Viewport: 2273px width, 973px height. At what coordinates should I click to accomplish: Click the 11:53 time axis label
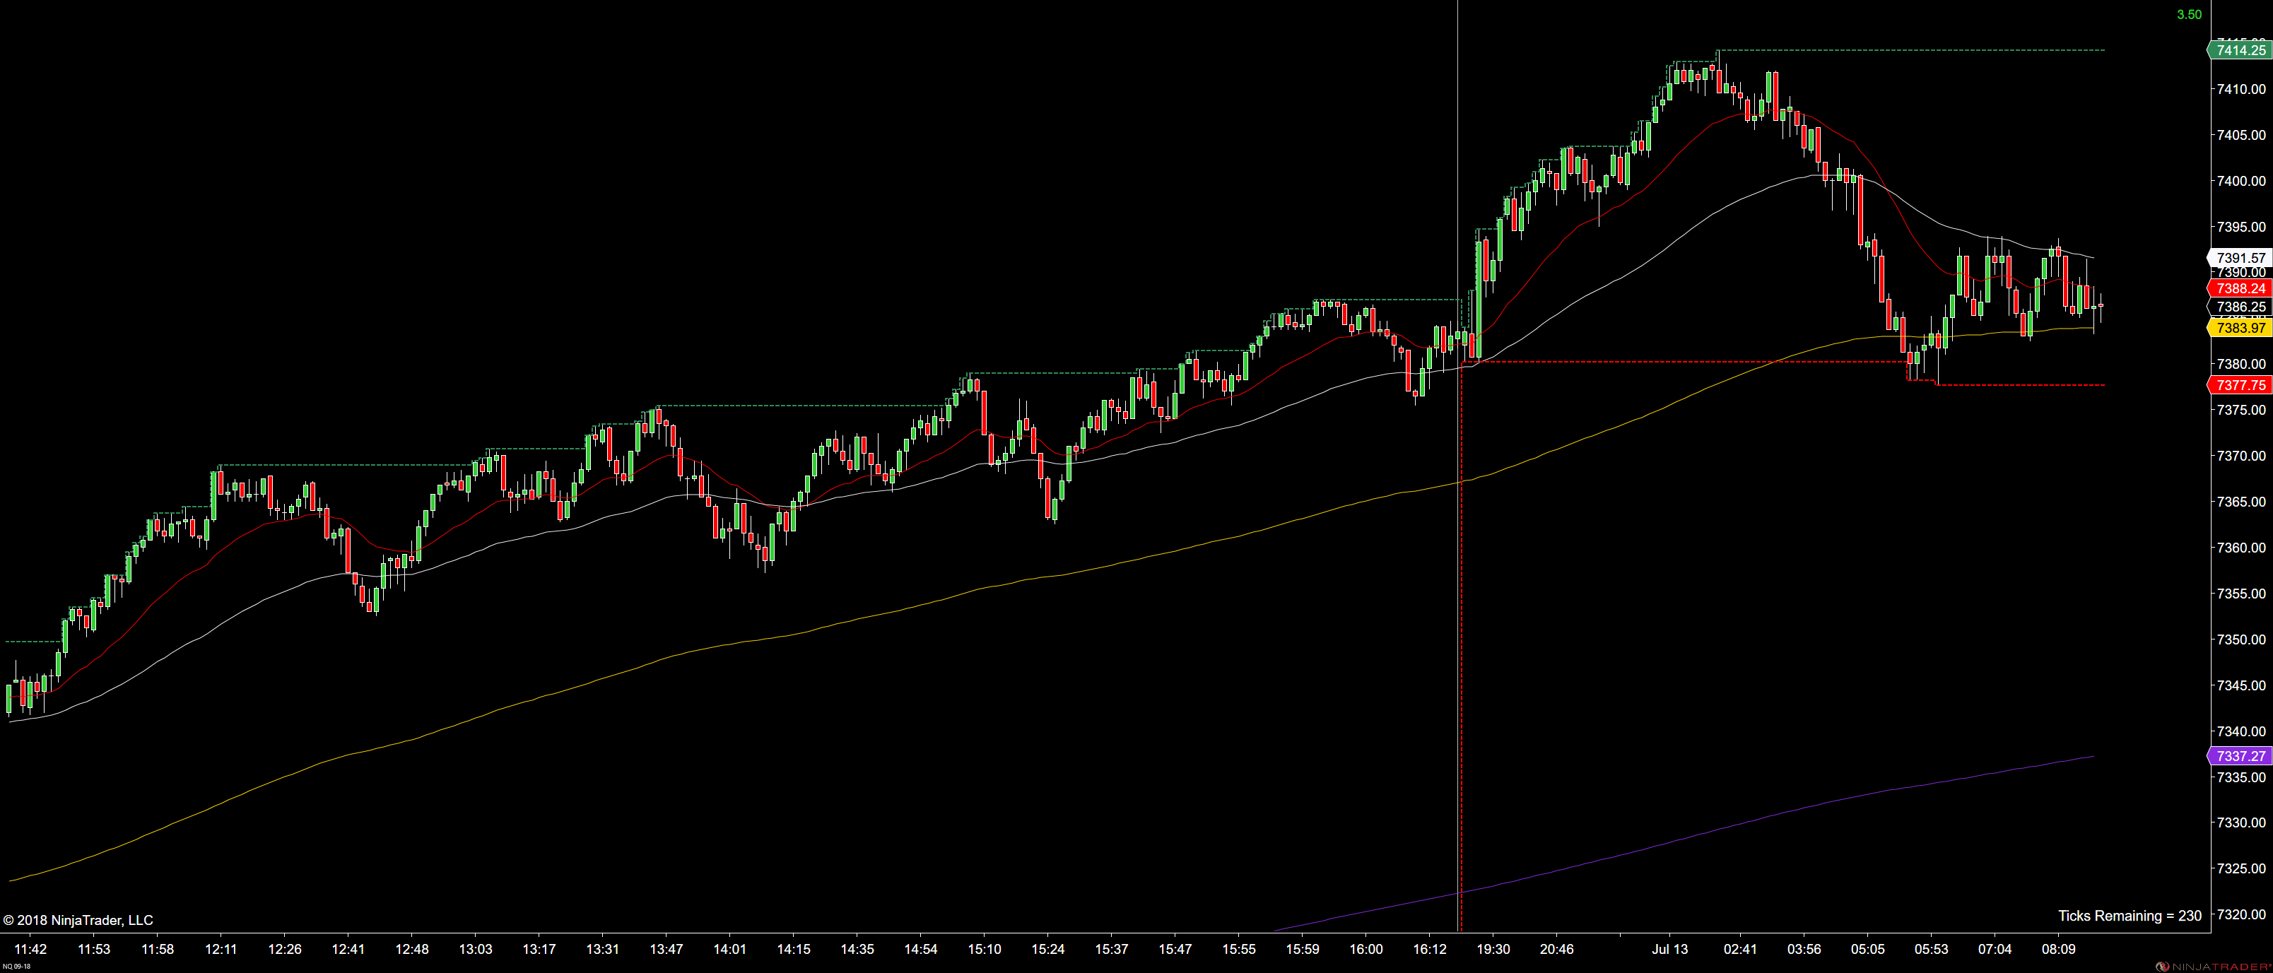click(x=95, y=949)
